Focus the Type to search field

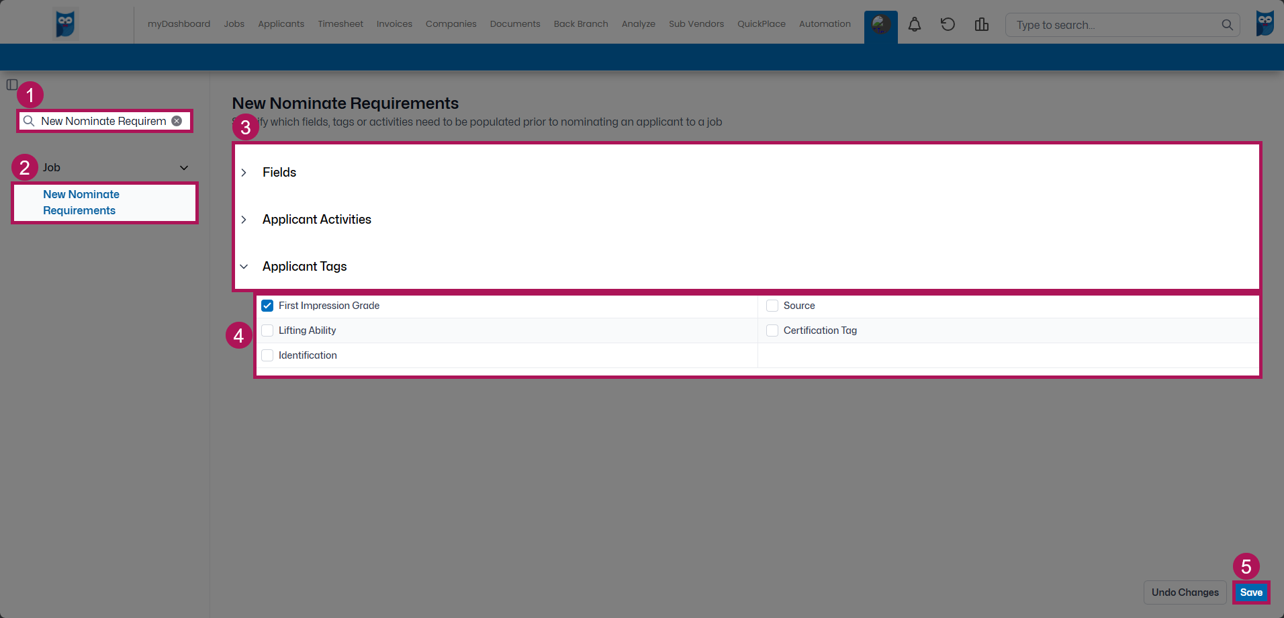[1122, 25]
